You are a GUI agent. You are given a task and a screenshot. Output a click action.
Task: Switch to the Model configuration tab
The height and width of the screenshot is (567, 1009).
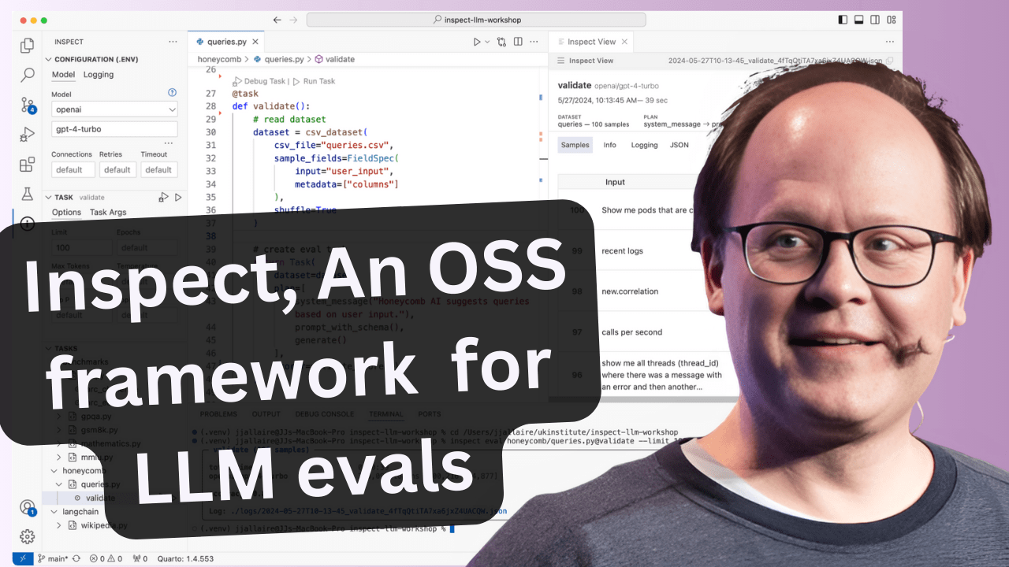[63, 75]
